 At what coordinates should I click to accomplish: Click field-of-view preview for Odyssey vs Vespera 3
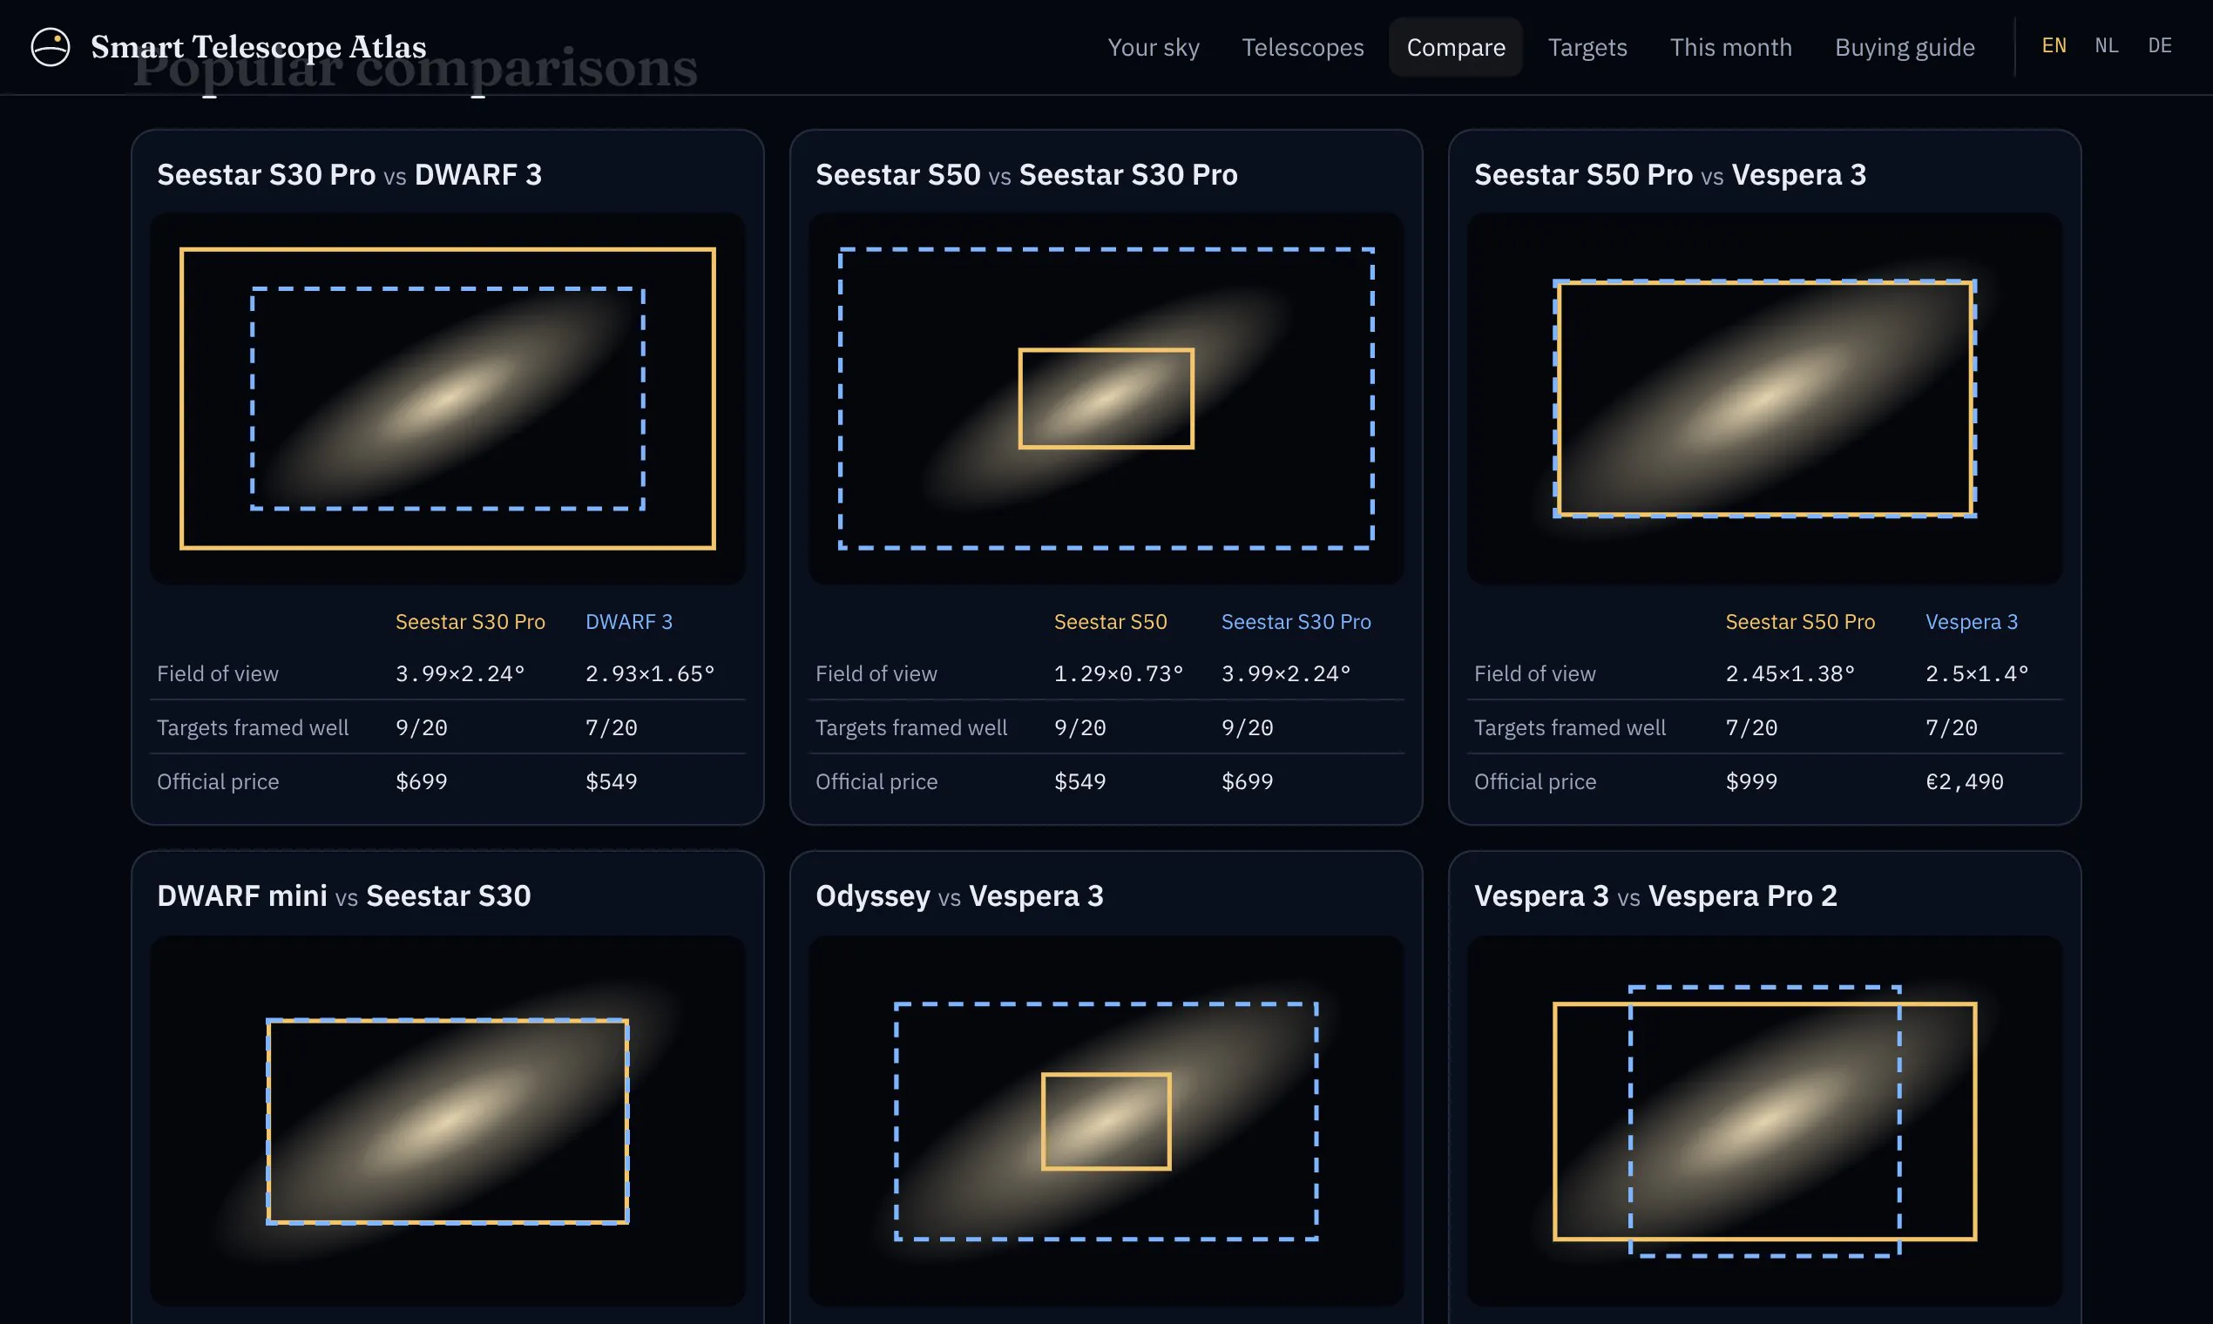(1106, 1120)
